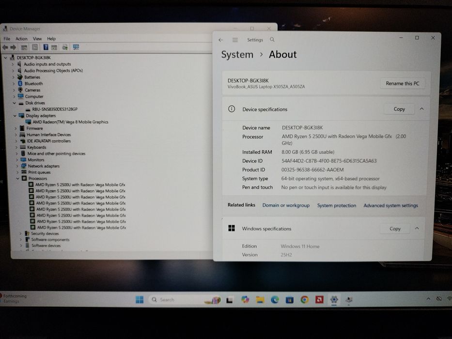Collapse the Device specifications section

pyautogui.click(x=422, y=109)
